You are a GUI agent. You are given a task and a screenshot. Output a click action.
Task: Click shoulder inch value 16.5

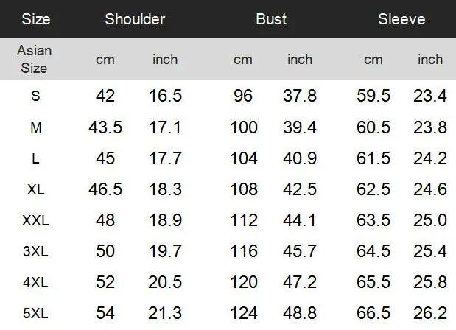tap(166, 96)
